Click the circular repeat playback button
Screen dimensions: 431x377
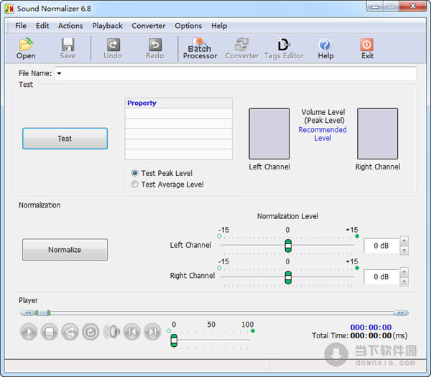pos(91,332)
